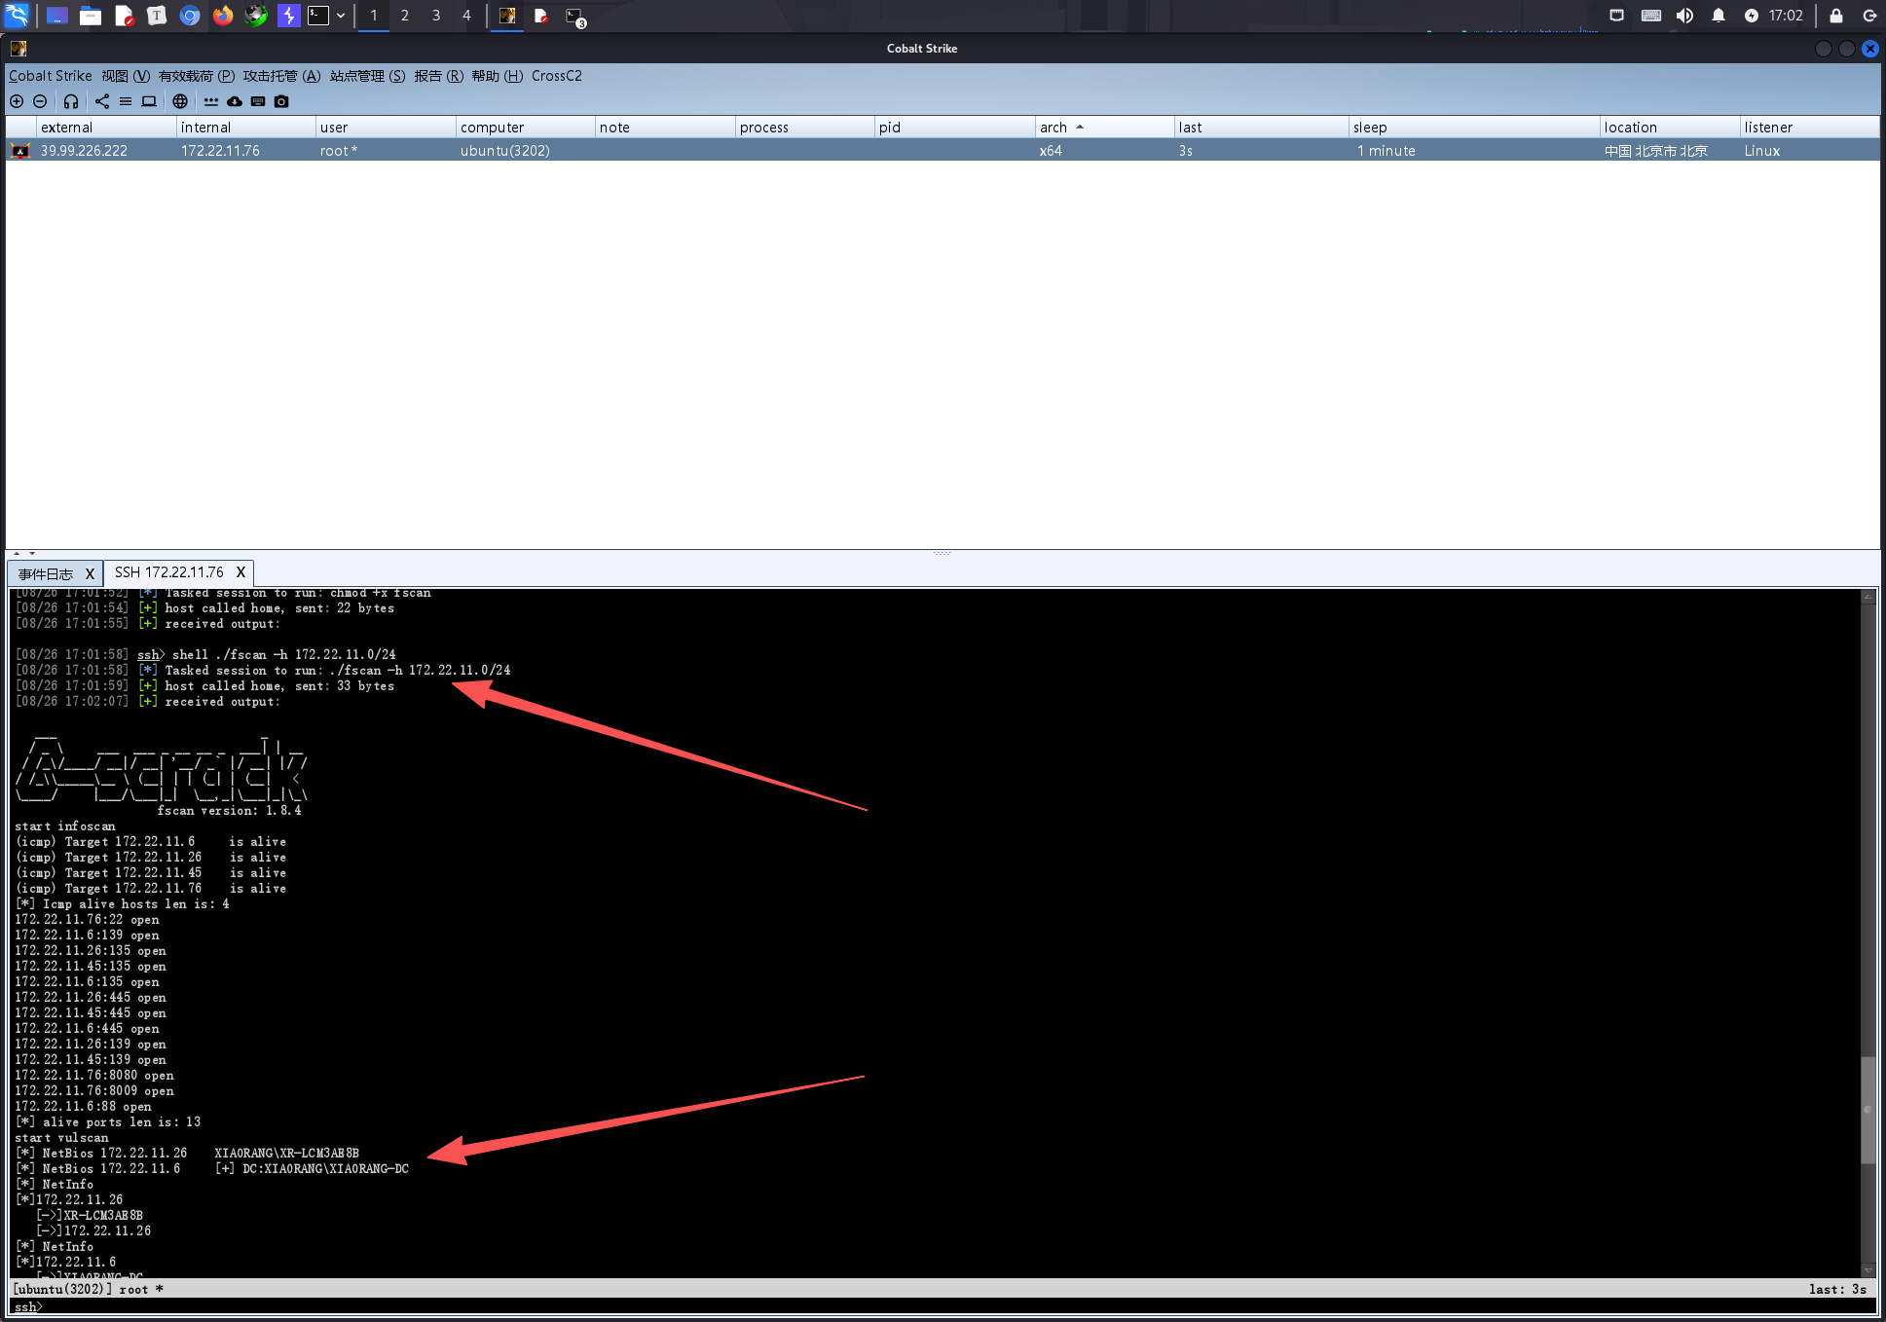The image size is (1886, 1322).
Task: Switch to the 事件日志 tab
Action: click(x=46, y=573)
